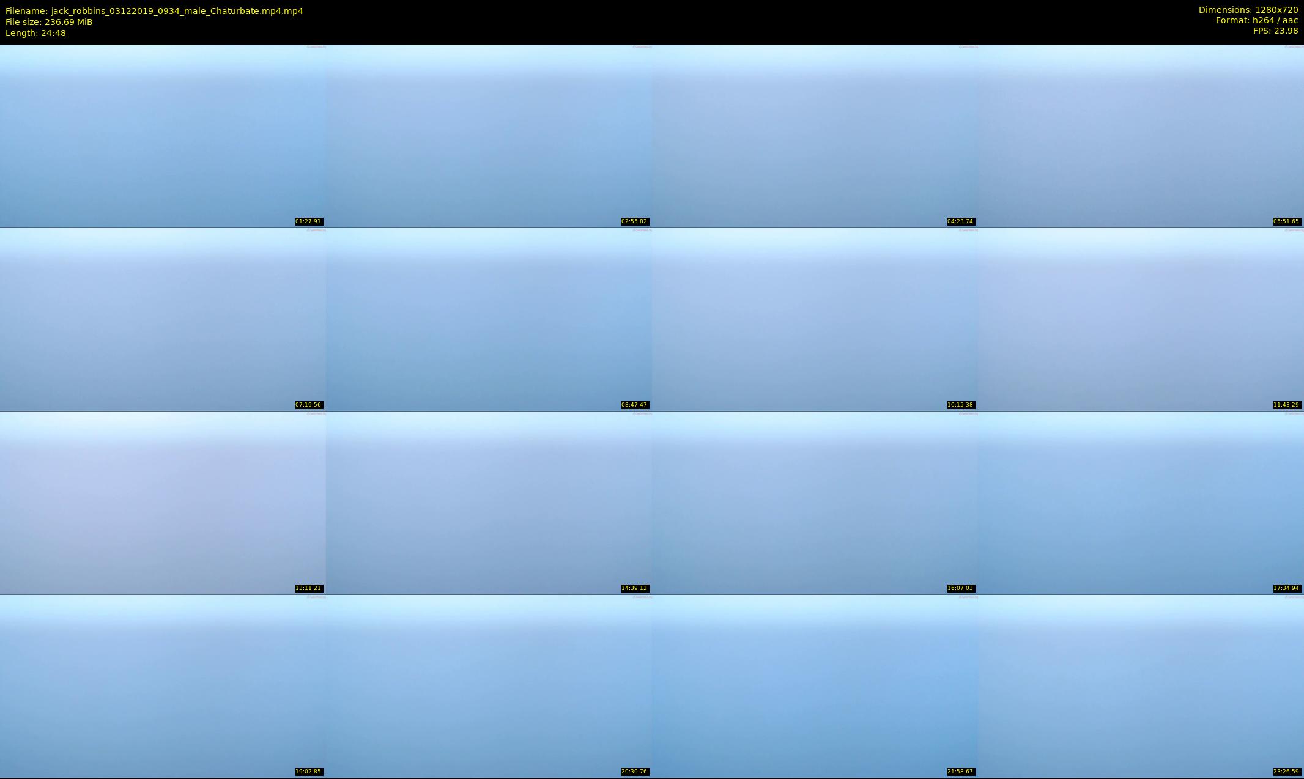The width and height of the screenshot is (1304, 779).
Task: Click the thumbnail timestamped 16:07.03
Action: coord(815,503)
